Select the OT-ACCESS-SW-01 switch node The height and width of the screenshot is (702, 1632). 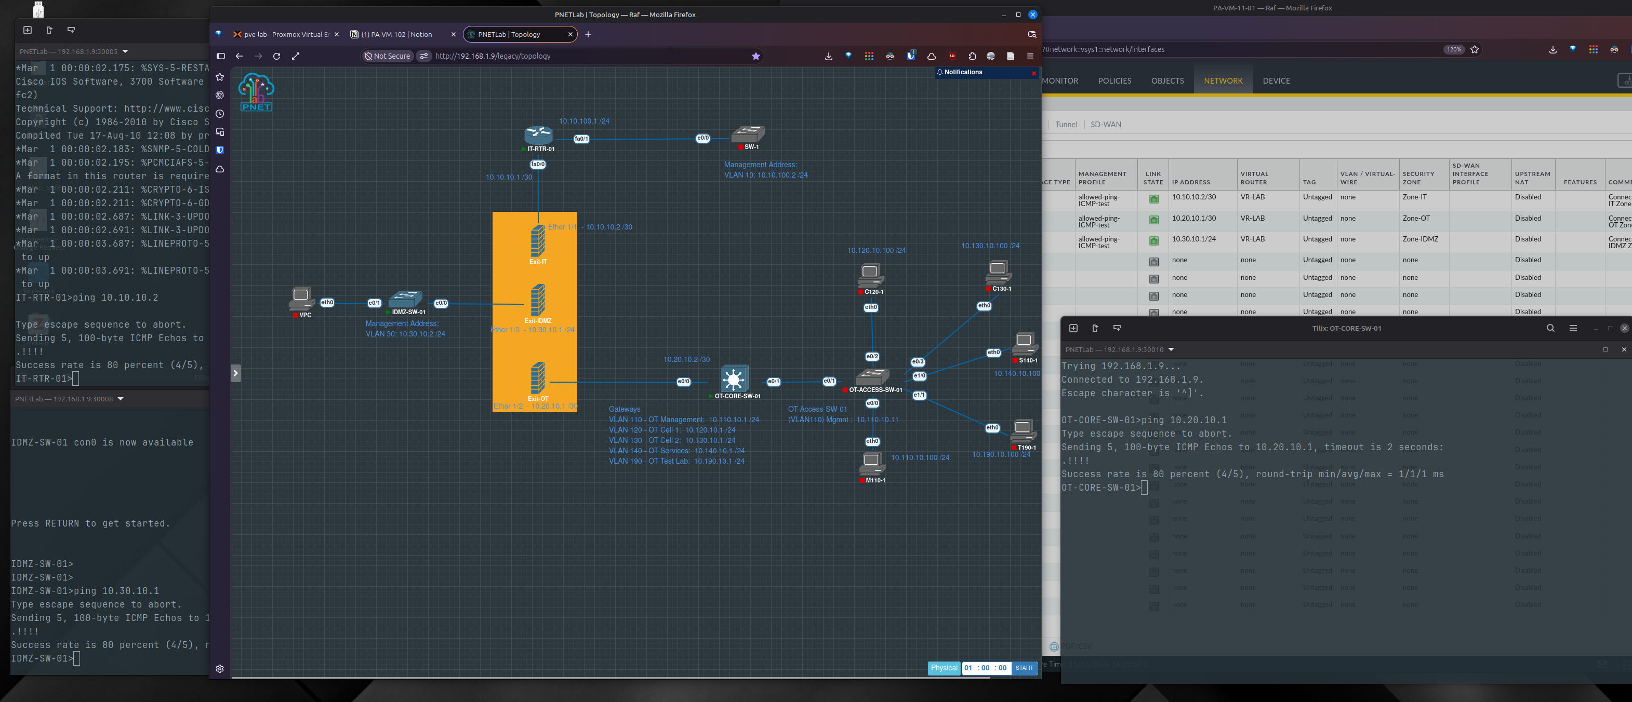tap(872, 377)
